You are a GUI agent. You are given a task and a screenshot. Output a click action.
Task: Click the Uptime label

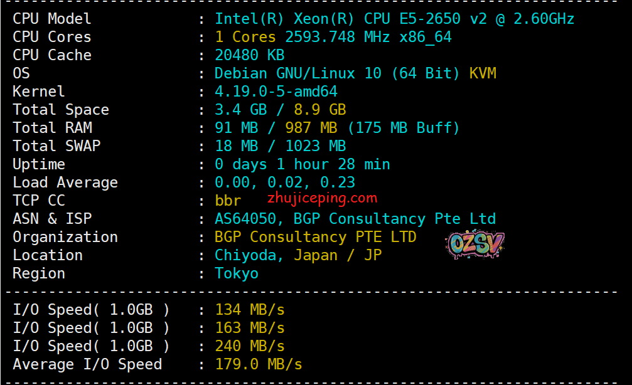(39, 164)
